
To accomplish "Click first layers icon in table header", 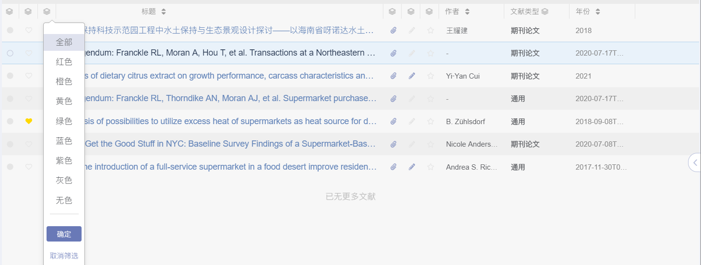I will point(9,12).
